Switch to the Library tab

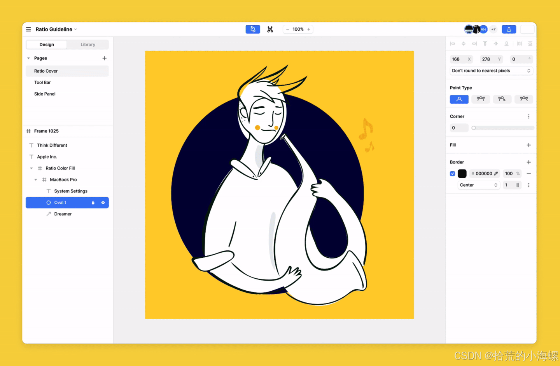(x=88, y=45)
